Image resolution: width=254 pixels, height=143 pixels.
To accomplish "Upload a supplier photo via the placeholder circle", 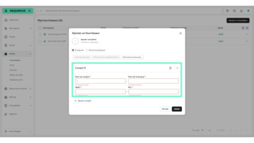I will pyautogui.click(x=75, y=41).
